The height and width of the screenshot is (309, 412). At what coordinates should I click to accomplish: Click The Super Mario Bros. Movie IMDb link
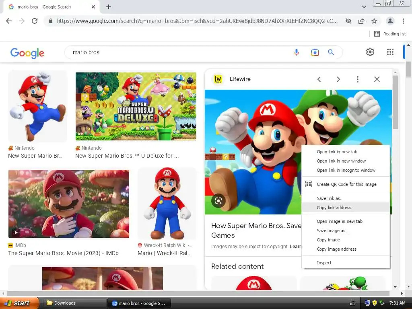tap(63, 253)
